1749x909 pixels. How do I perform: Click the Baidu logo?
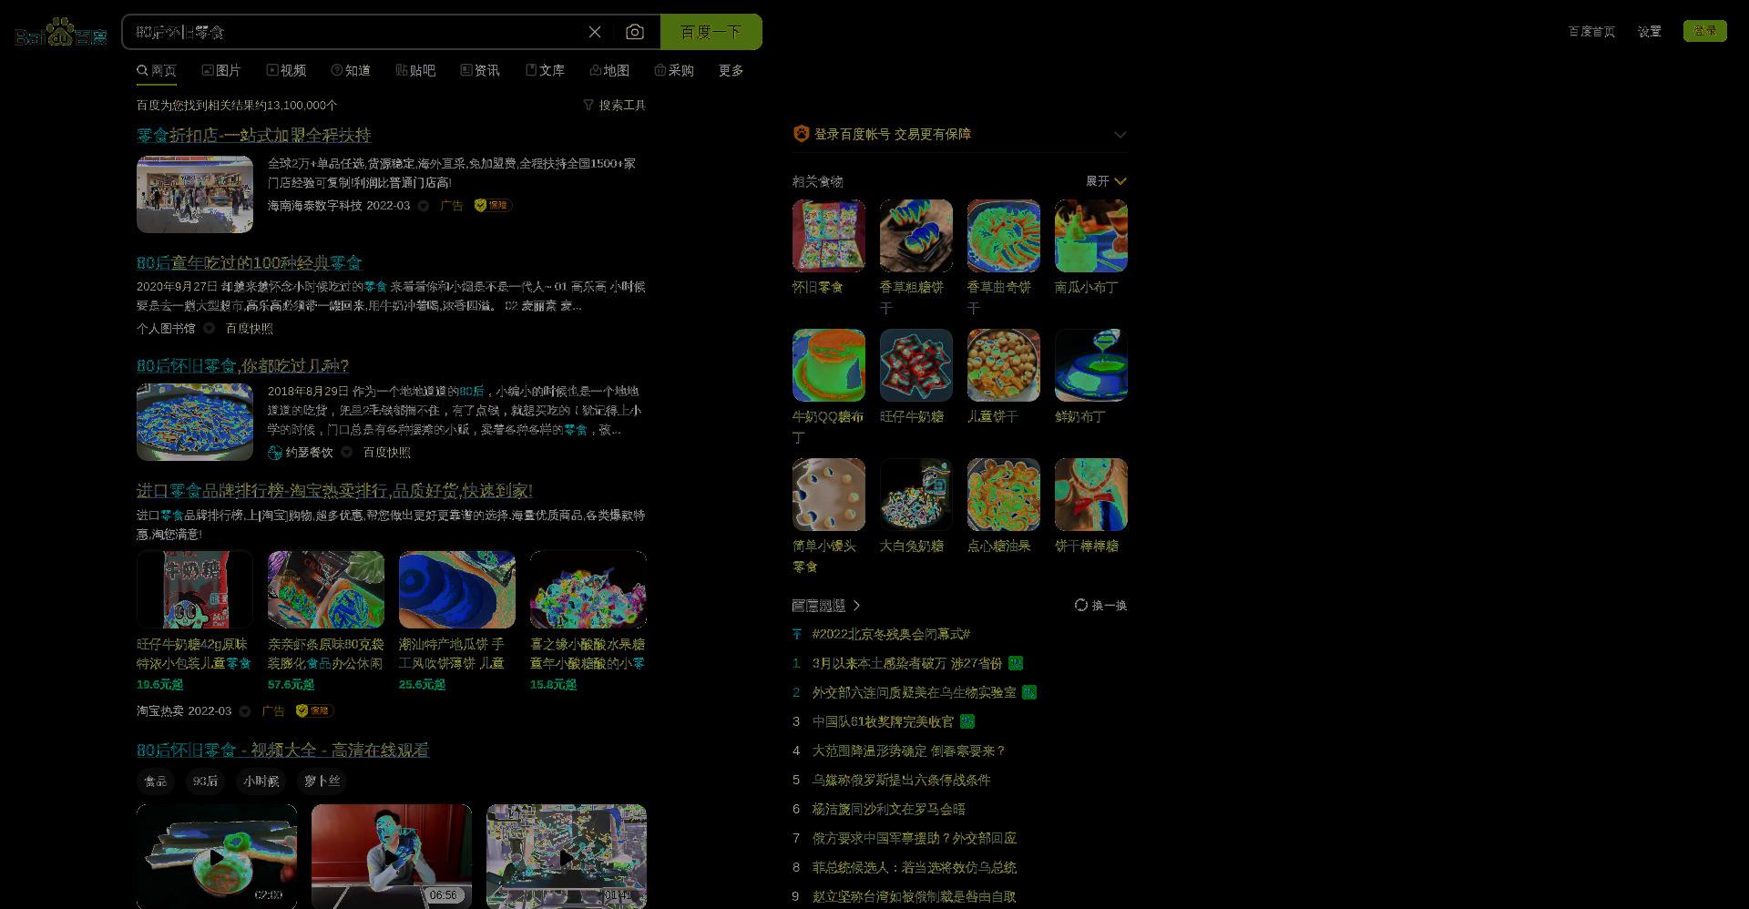click(x=61, y=32)
